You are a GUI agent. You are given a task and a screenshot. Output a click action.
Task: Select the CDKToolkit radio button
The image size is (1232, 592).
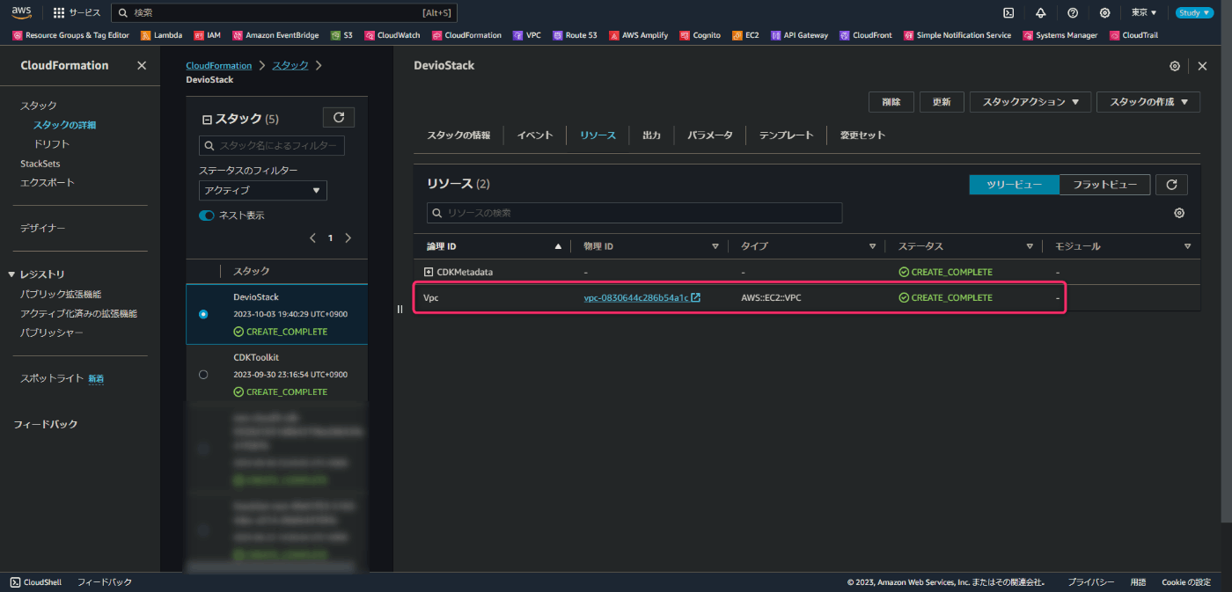pyautogui.click(x=204, y=374)
